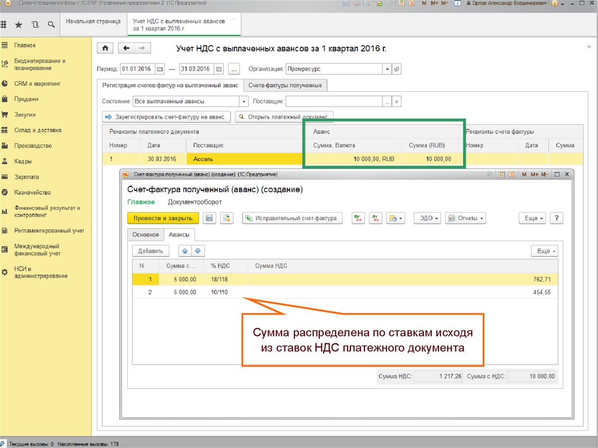Click the Home icon button
The height and width of the screenshot is (448, 598).
pyautogui.click(x=105, y=48)
